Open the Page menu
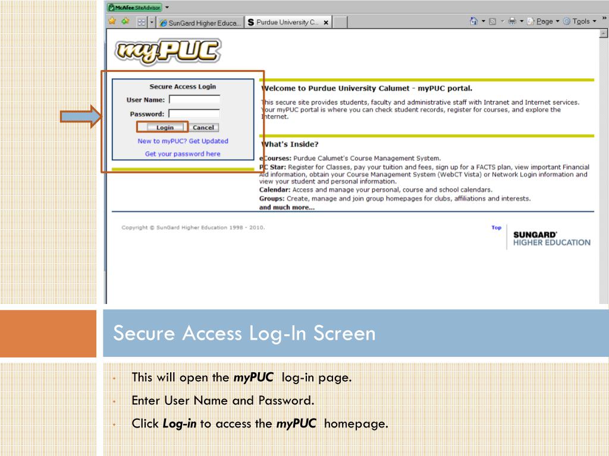Screen dimensions: 609x456 [543, 21]
